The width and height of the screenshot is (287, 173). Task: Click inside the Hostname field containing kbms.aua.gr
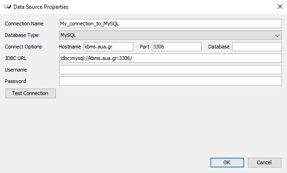click(108, 47)
